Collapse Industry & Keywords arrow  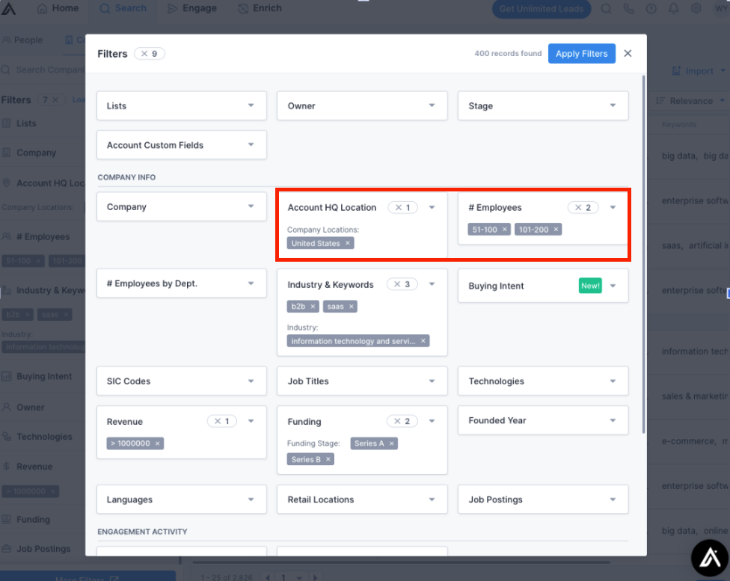click(x=432, y=284)
